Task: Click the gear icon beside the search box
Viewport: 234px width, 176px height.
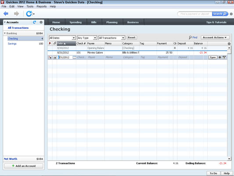Action: coord(231,14)
